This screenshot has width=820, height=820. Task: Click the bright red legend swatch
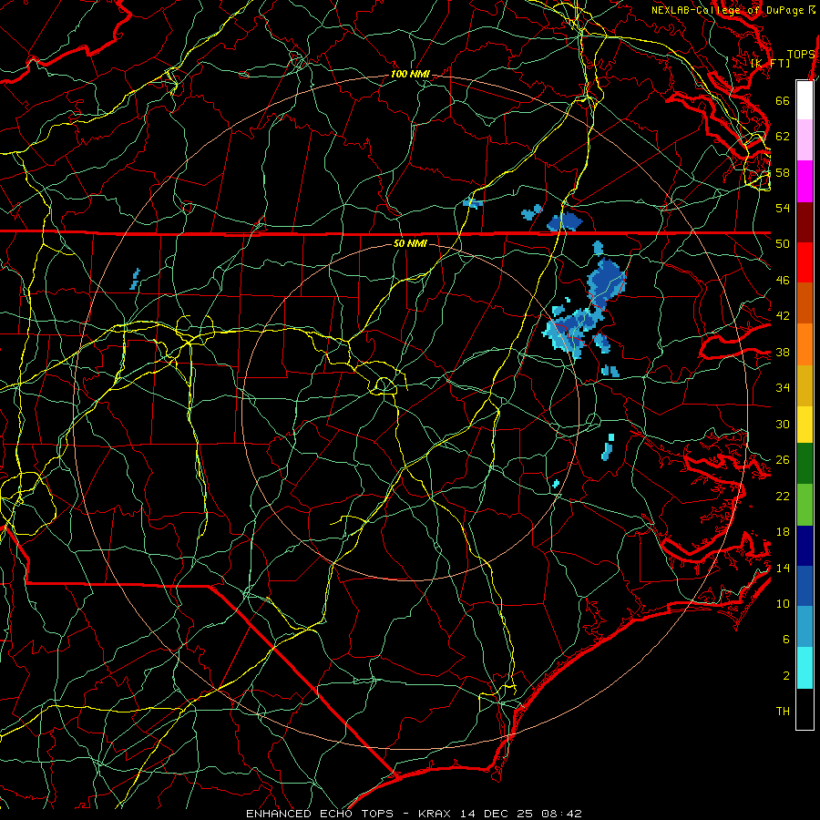coord(805,262)
